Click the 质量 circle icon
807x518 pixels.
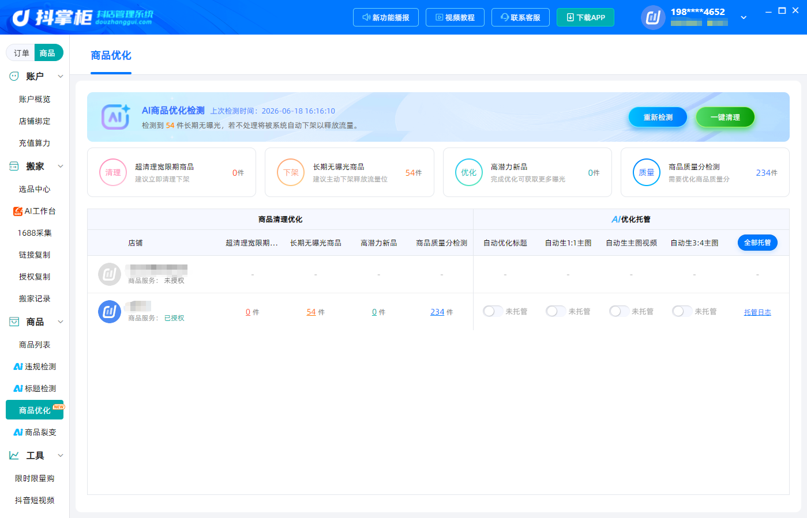pyautogui.click(x=647, y=172)
